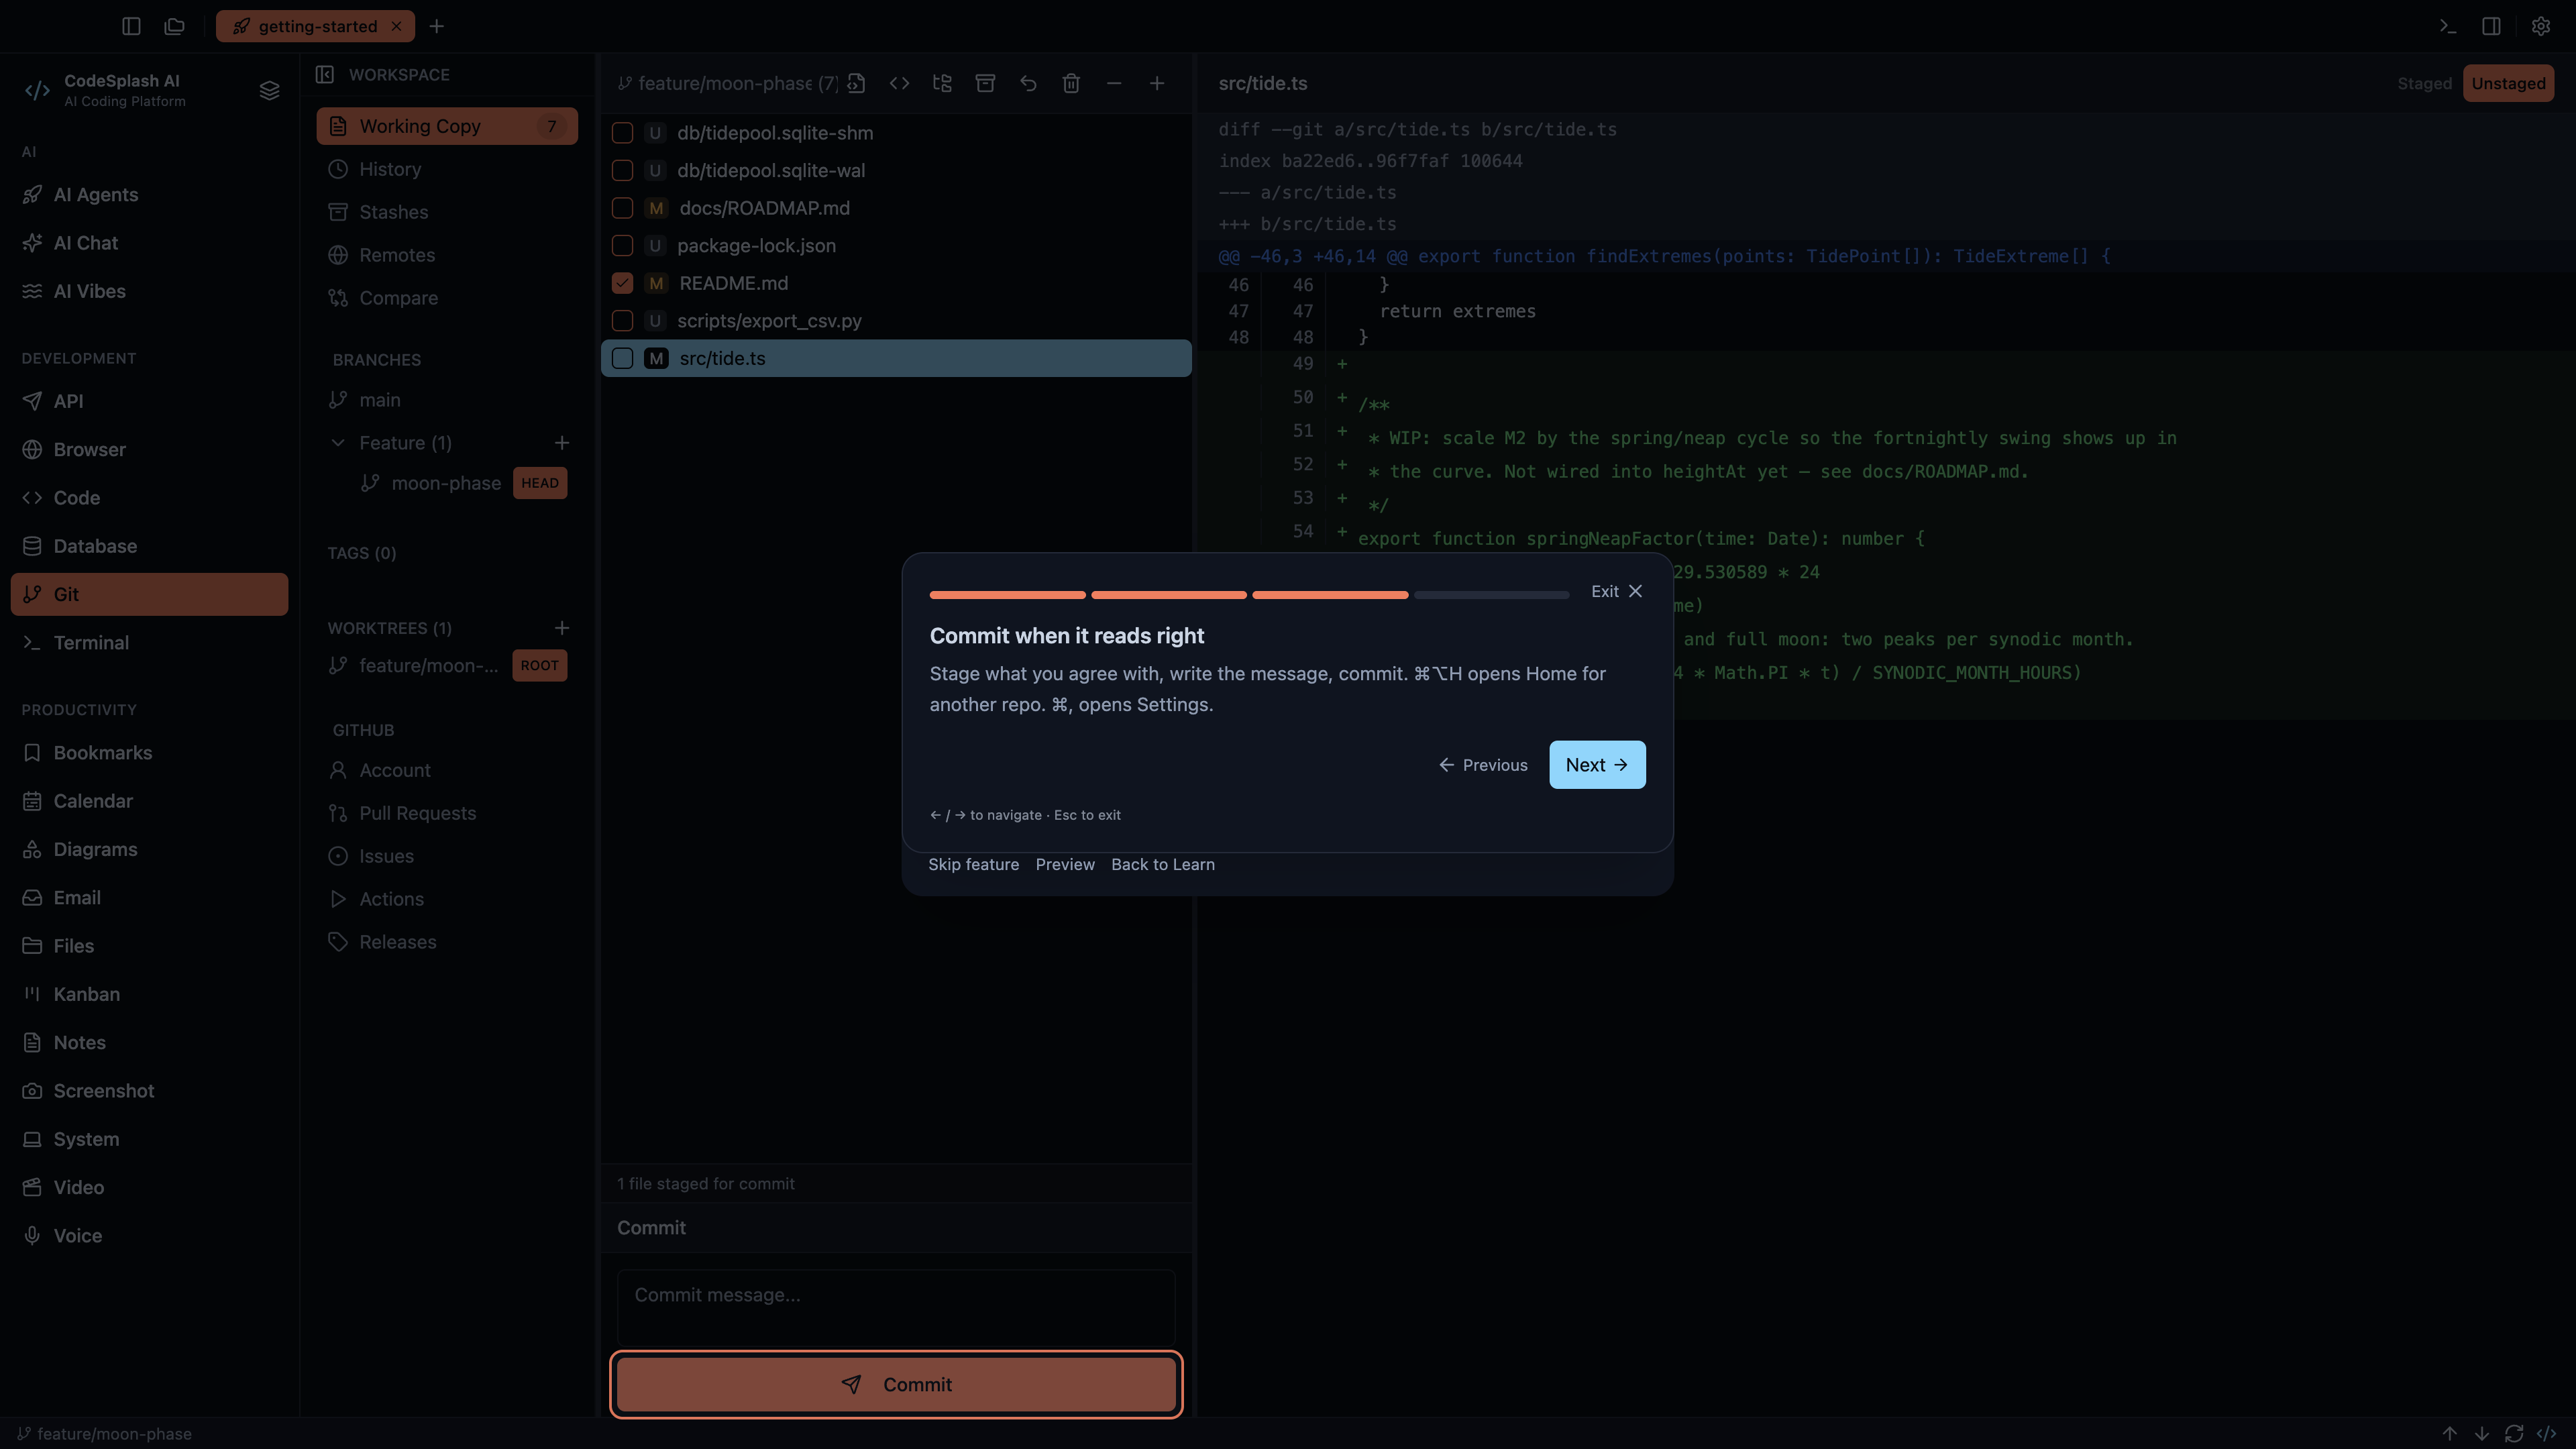Toggle the left sidebar icon in title bar

click(131, 26)
